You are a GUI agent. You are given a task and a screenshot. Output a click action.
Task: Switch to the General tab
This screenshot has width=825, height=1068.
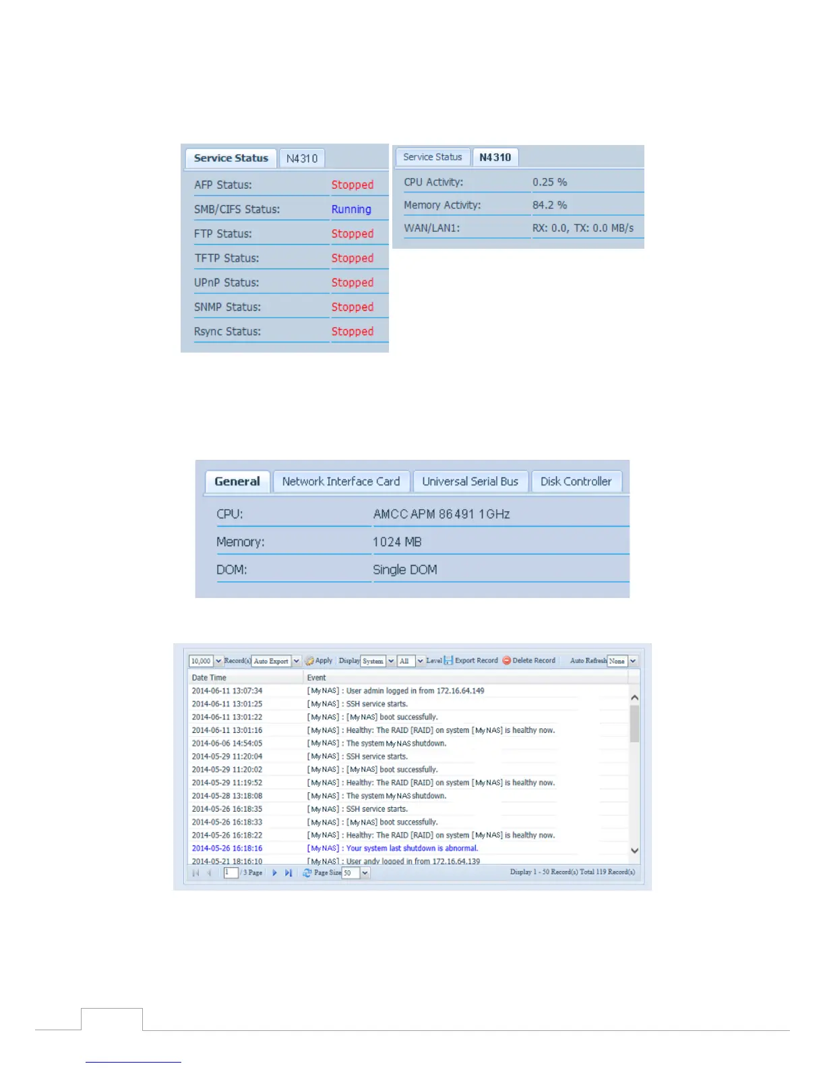[237, 481]
